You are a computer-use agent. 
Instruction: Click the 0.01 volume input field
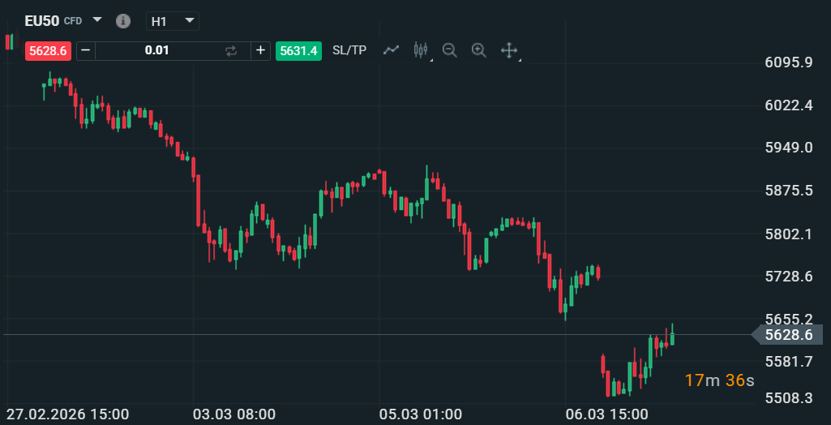pyautogui.click(x=157, y=50)
